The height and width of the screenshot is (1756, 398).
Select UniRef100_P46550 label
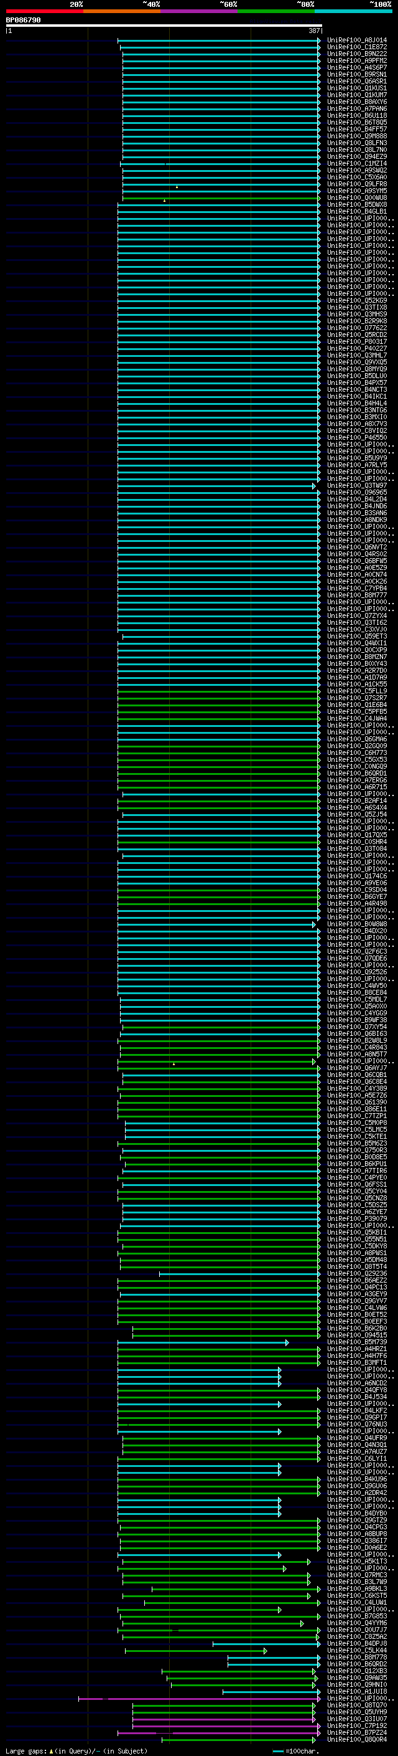point(357,438)
